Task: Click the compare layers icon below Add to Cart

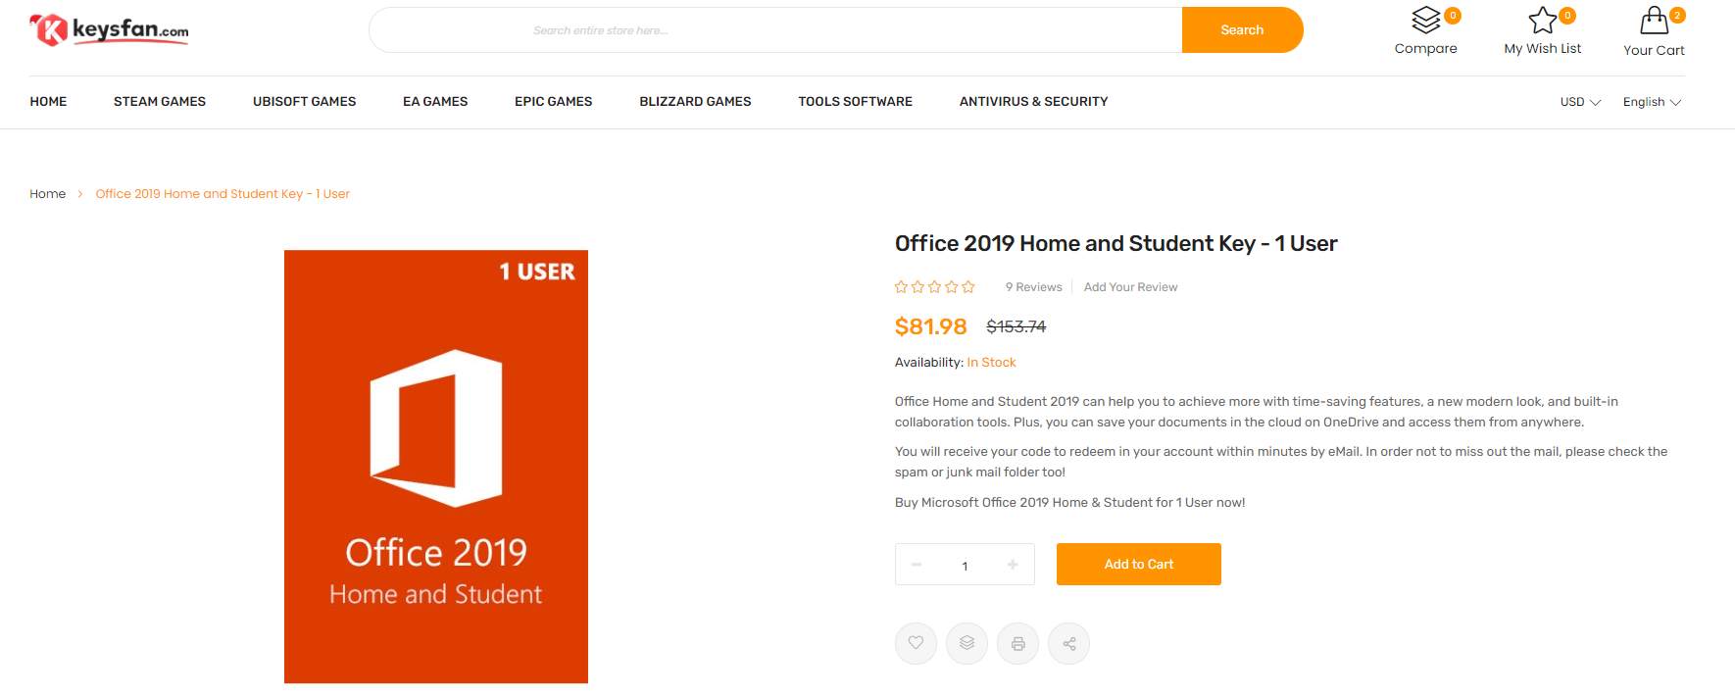Action: point(967,643)
